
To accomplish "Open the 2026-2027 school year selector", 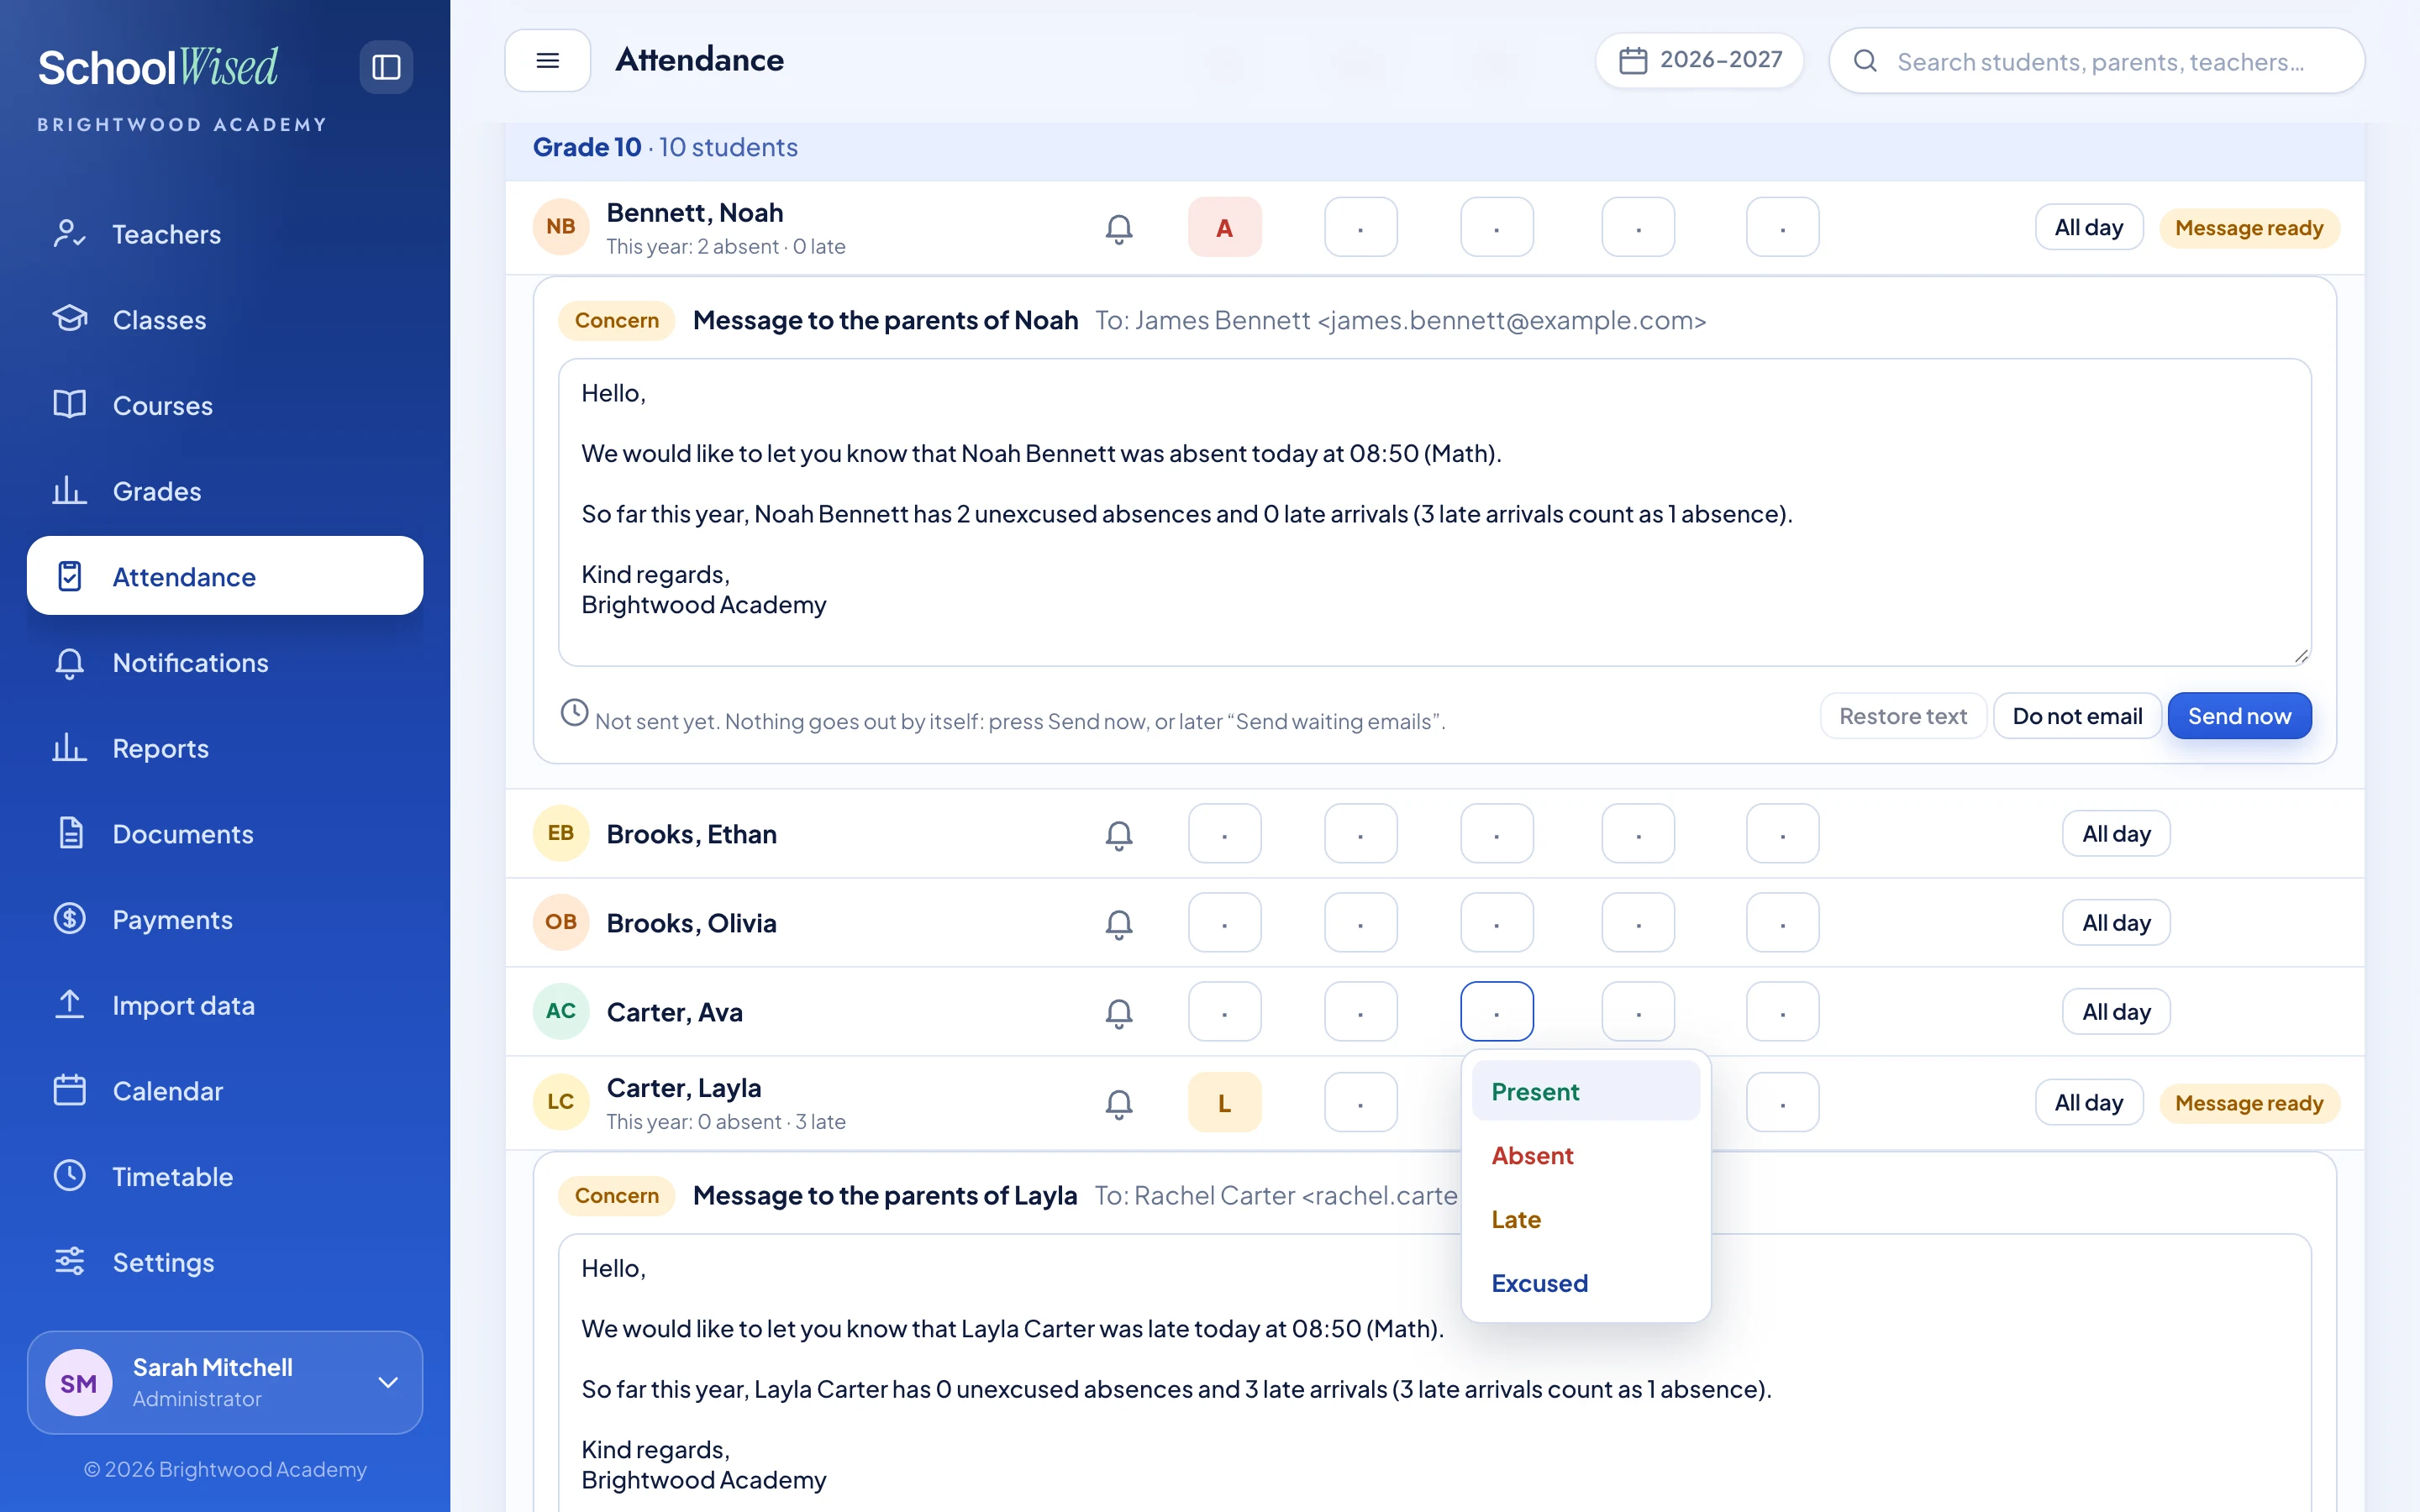I will (x=1699, y=60).
